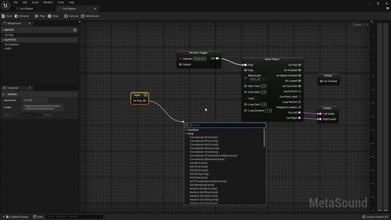Edit the Input Name field
Viewport: 391px width, 220px height.
34,100
